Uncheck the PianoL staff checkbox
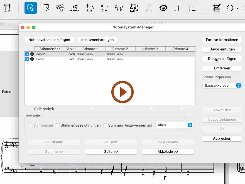 pyautogui.click(x=27, y=59)
